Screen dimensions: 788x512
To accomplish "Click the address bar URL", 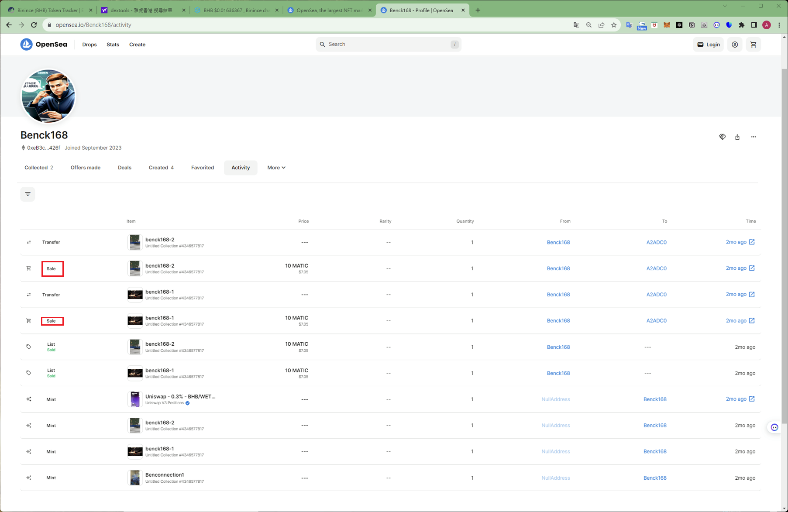I will click(93, 25).
